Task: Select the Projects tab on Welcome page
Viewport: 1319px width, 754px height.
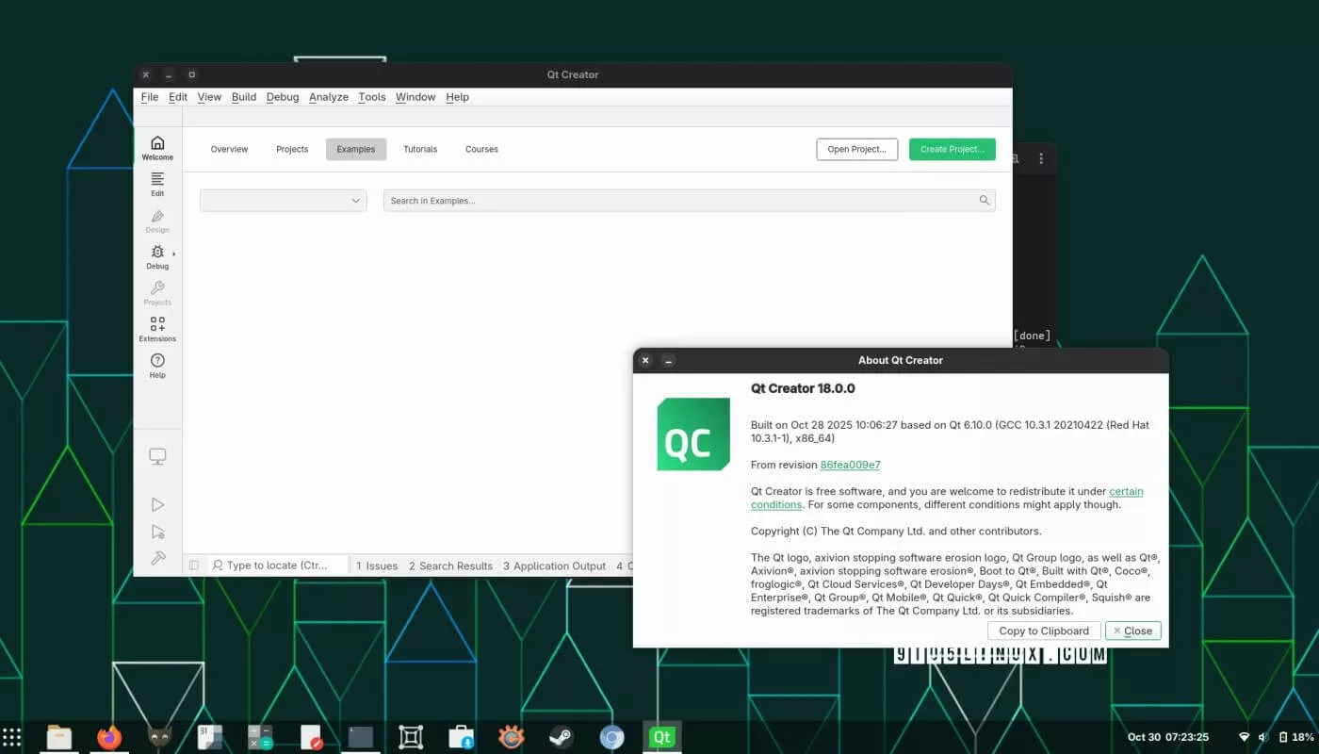Action: pyautogui.click(x=292, y=149)
